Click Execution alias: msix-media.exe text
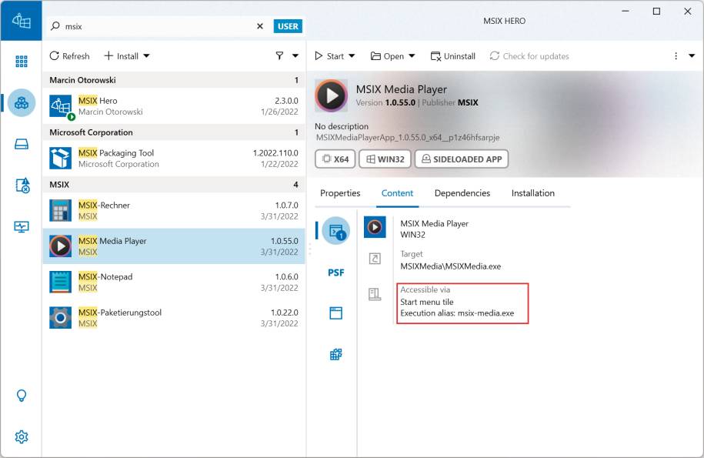 click(x=457, y=313)
